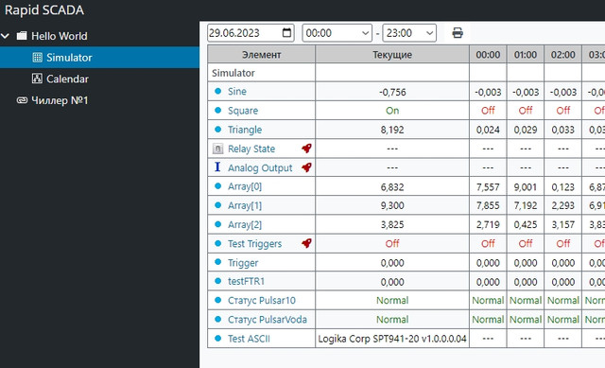
Task: Click the blue dot beside Array[0]
Action: tap(218, 186)
